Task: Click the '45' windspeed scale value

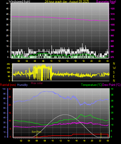Action: 7,9
